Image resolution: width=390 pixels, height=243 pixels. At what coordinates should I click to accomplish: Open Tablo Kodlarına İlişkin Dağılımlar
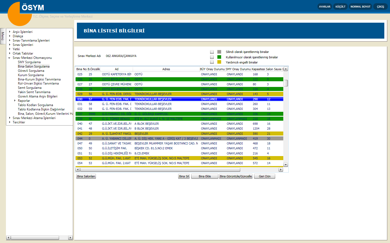tap(41, 109)
